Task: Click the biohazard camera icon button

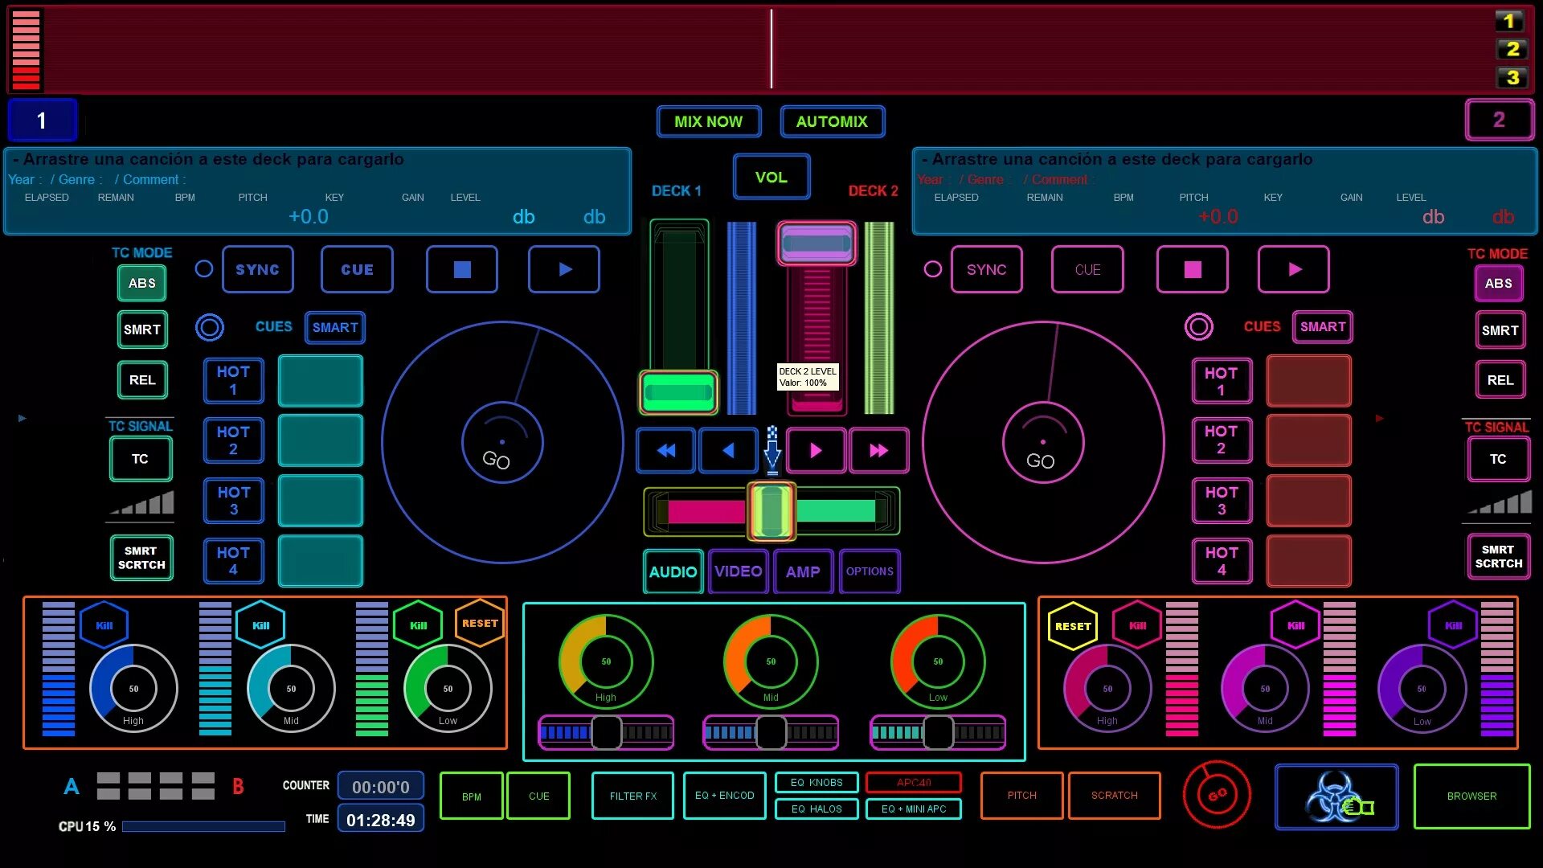Action: (1336, 796)
